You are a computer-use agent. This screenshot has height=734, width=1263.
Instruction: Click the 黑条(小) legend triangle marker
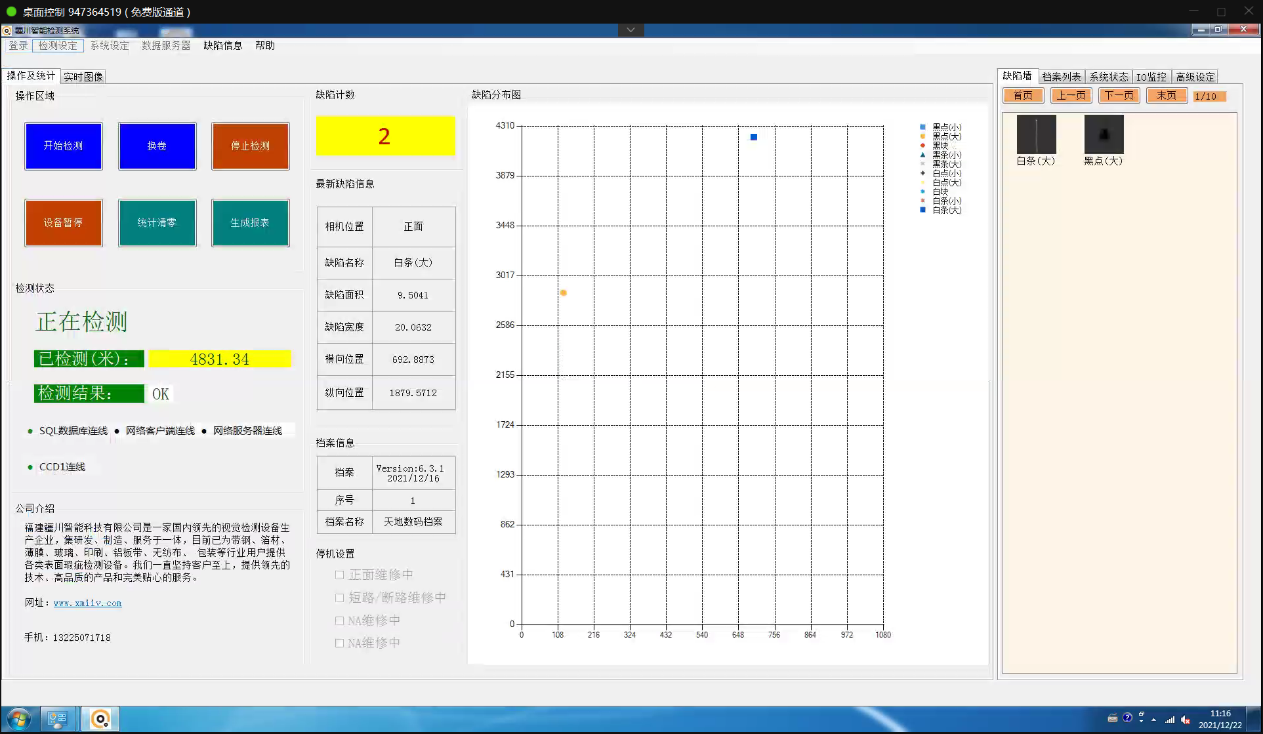click(x=922, y=155)
